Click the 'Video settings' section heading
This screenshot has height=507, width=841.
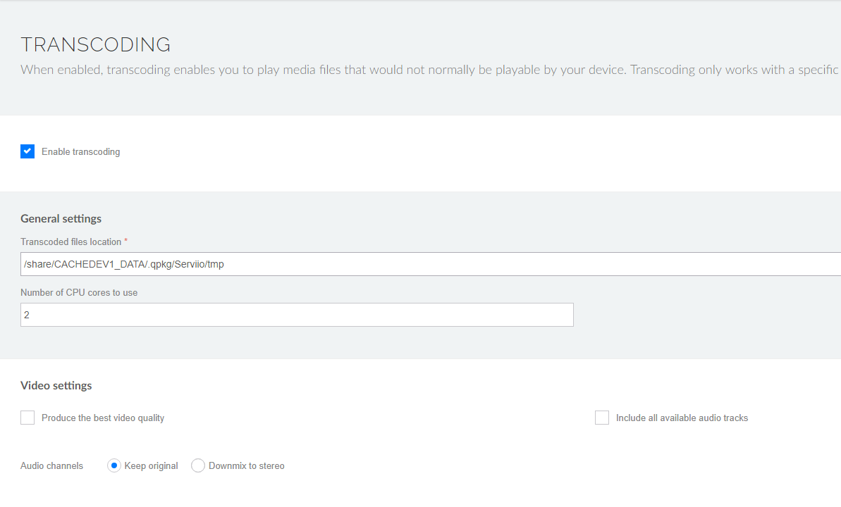(56, 385)
